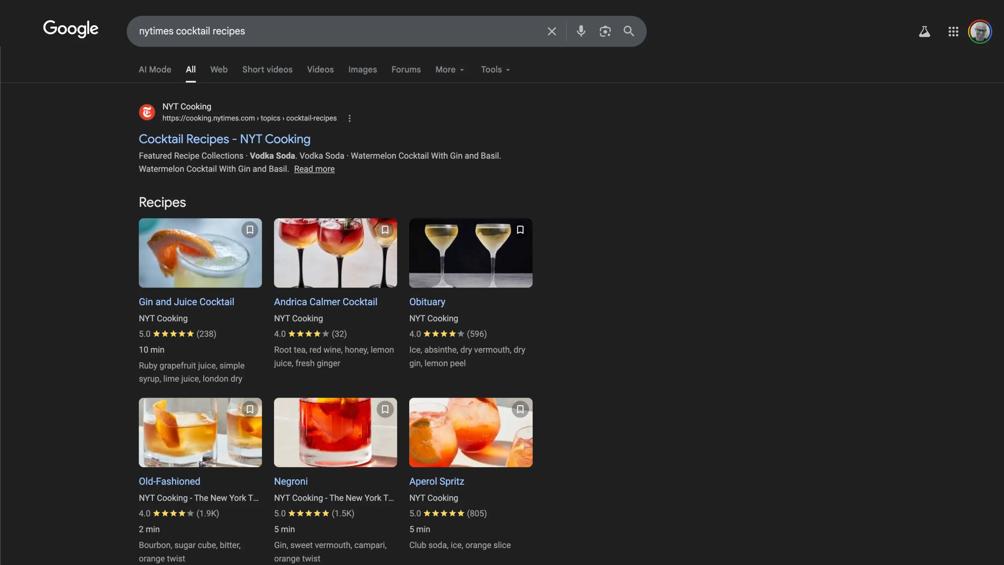Clear the search box text

pos(552,31)
